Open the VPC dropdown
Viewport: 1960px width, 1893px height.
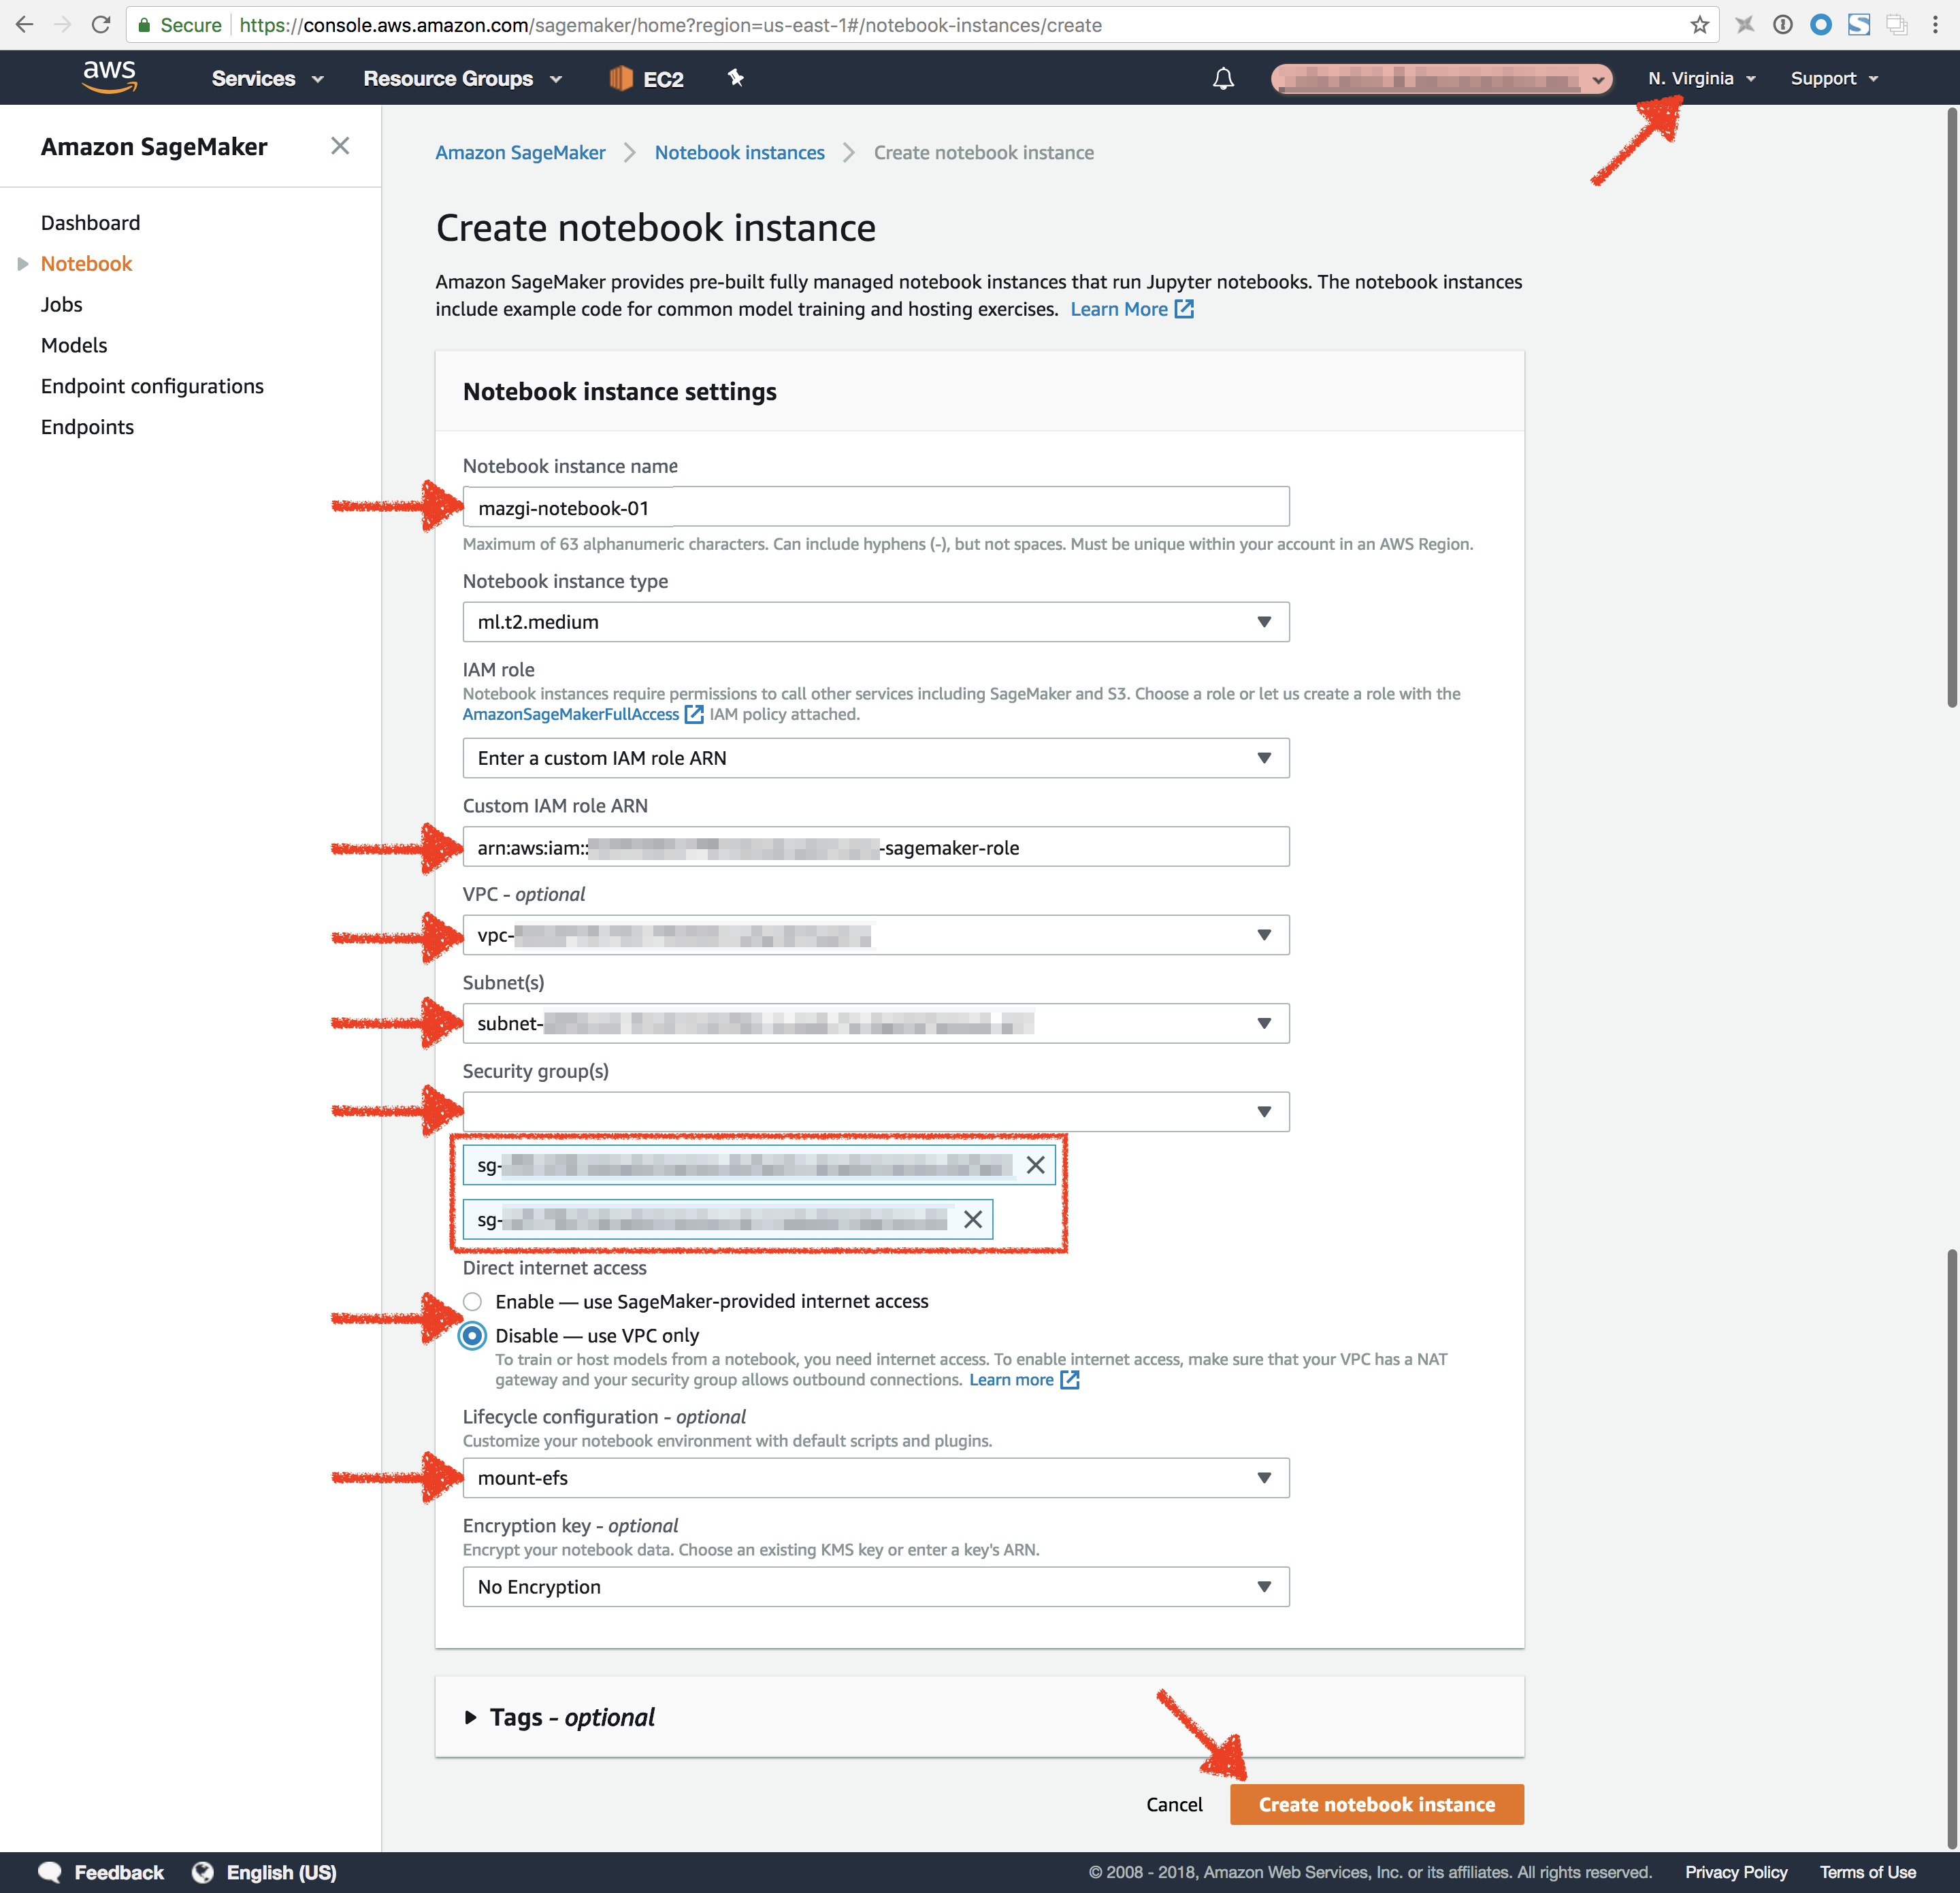876,935
